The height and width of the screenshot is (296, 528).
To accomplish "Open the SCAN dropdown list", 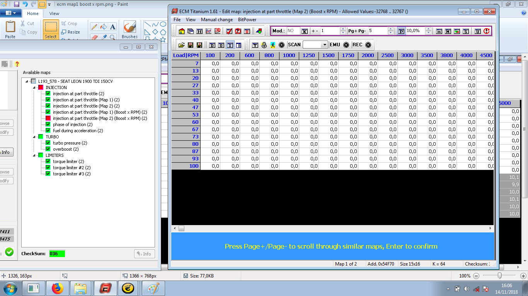I will click(x=324, y=45).
